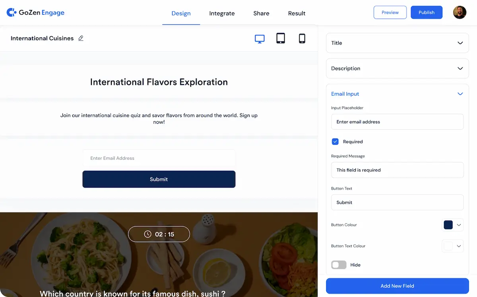Click the pencil icon to rename International Cuisines
Image resolution: width=477 pixels, height=297 pixels.
point(81,38)
